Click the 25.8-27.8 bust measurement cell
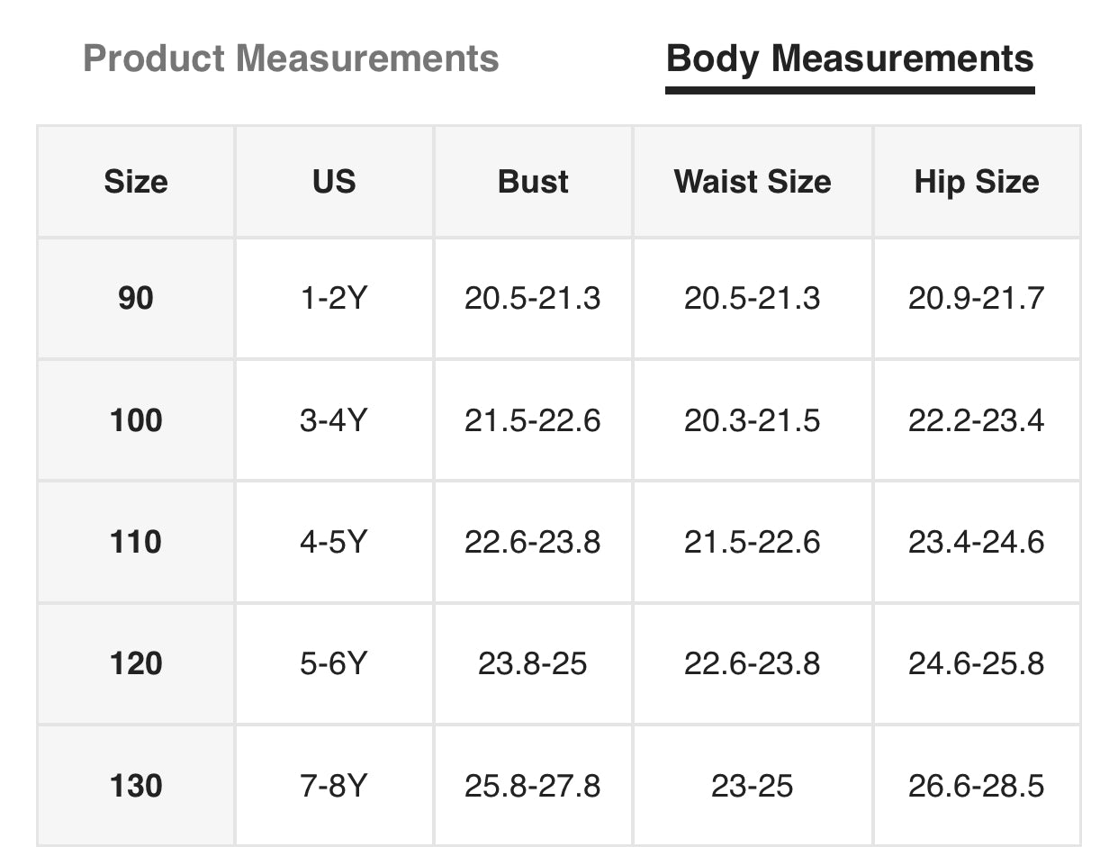This screenshot has height=865, width=1118. click(533, 786)
